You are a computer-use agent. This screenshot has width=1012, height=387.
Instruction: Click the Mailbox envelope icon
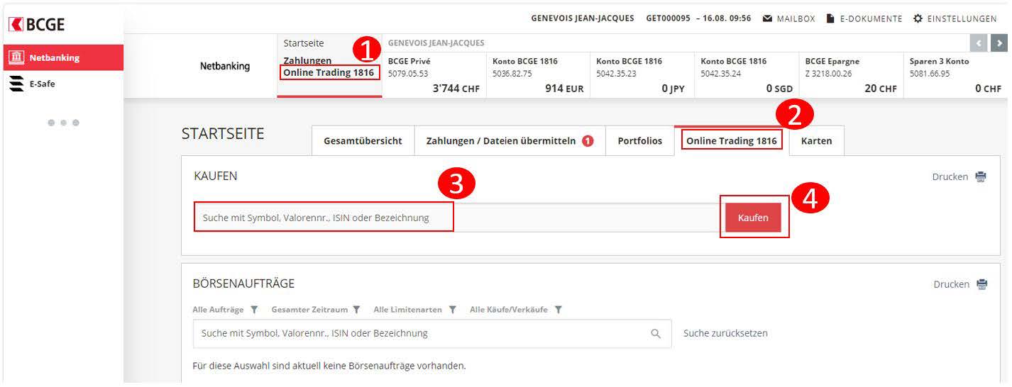coord(767,18)
